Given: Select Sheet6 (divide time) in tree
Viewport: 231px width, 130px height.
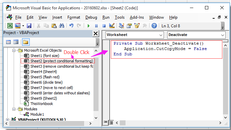Looking at the screenshot, I should (x=46, y=82).
